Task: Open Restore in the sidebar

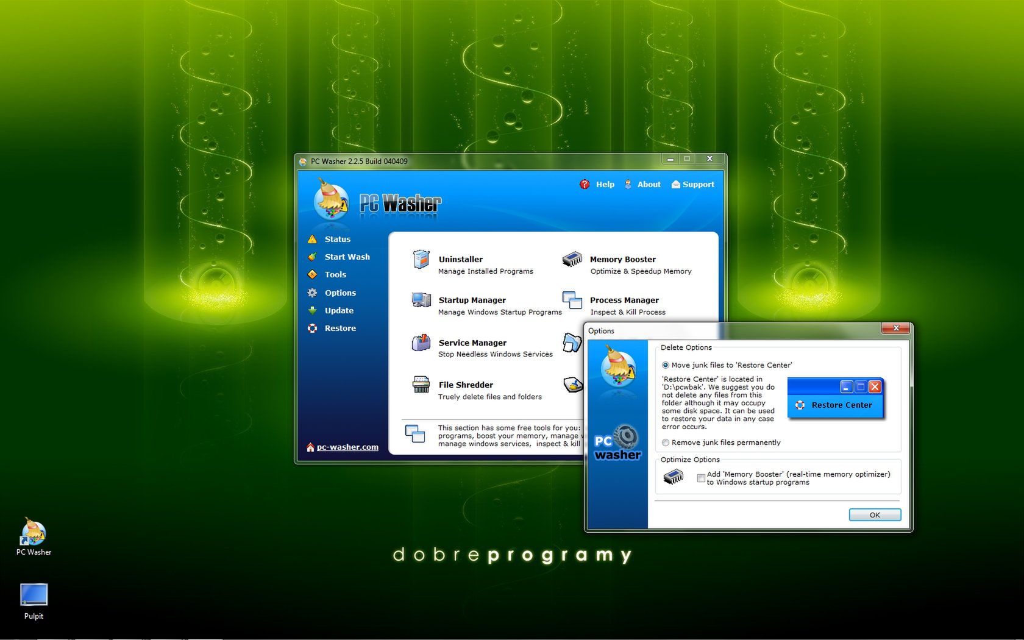Action: 340,329
